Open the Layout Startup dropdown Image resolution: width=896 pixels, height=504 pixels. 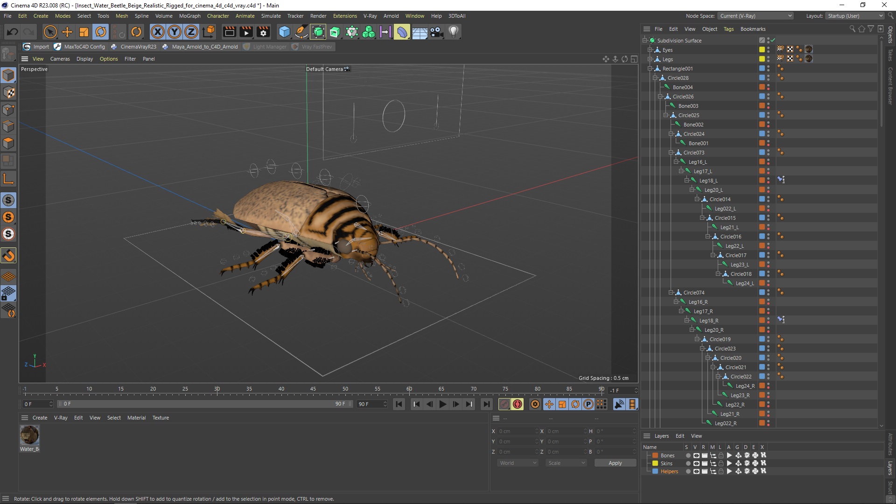tap(855, 16)
